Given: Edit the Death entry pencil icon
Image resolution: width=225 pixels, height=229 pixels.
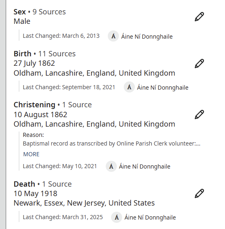Looking at the screenshot, I should [199, 193].
